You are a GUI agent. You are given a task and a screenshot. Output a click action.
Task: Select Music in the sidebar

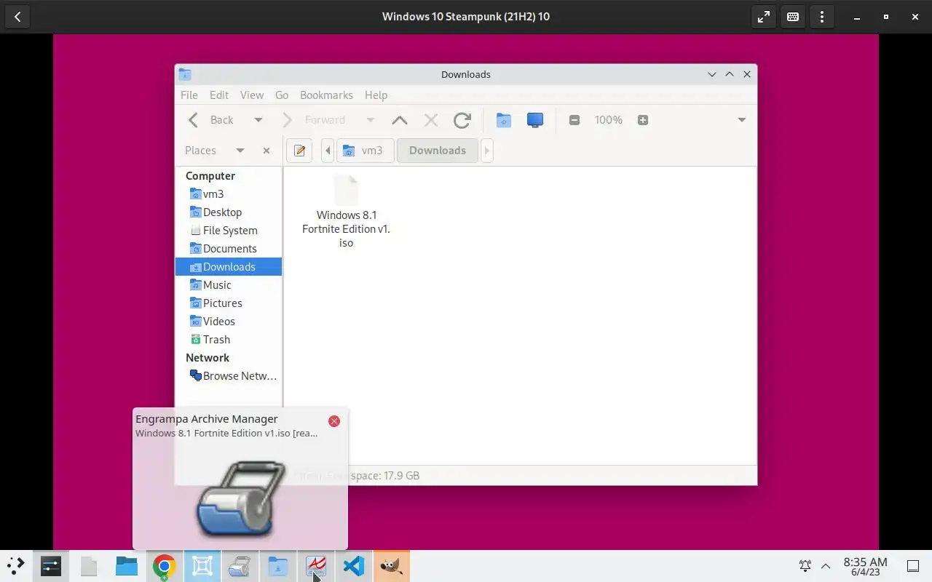229,285
